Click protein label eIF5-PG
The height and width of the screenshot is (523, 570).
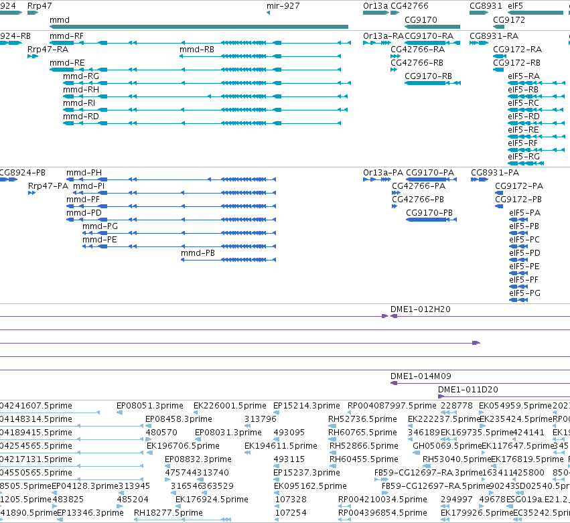click(x=525, y=293)
